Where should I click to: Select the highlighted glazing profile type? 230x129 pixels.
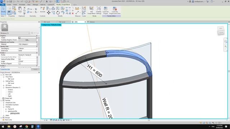(x=15, y=113)
